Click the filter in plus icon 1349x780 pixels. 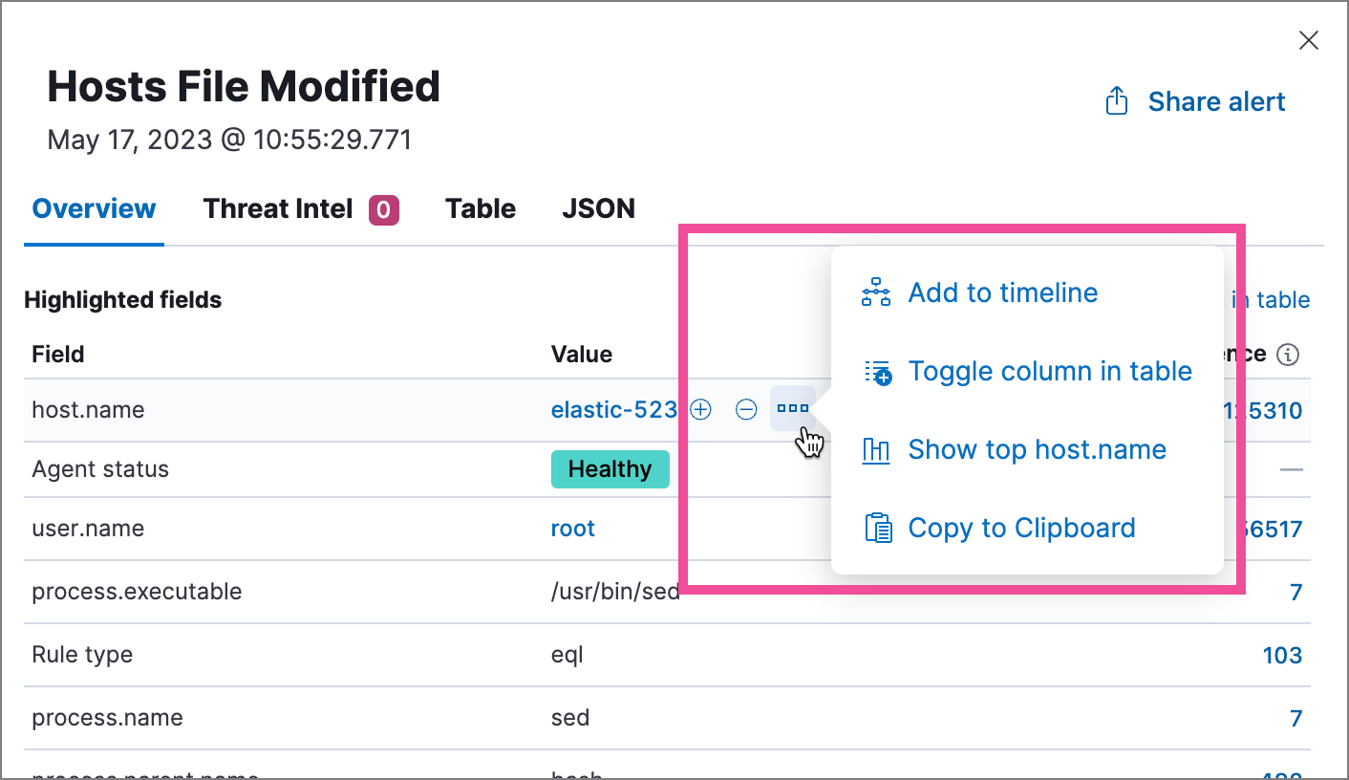tap(700, 410)
